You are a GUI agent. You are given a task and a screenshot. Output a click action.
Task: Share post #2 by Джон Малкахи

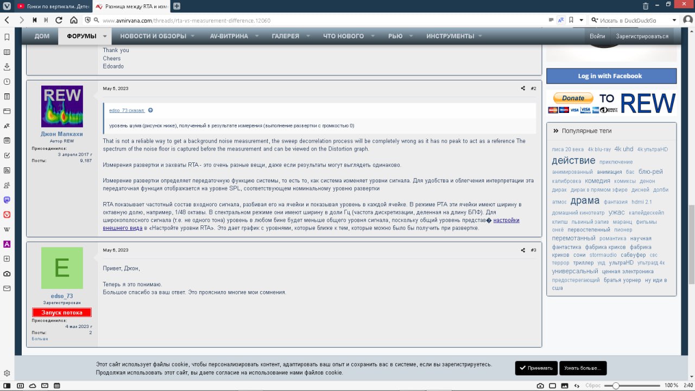click(x=523, y=89)
